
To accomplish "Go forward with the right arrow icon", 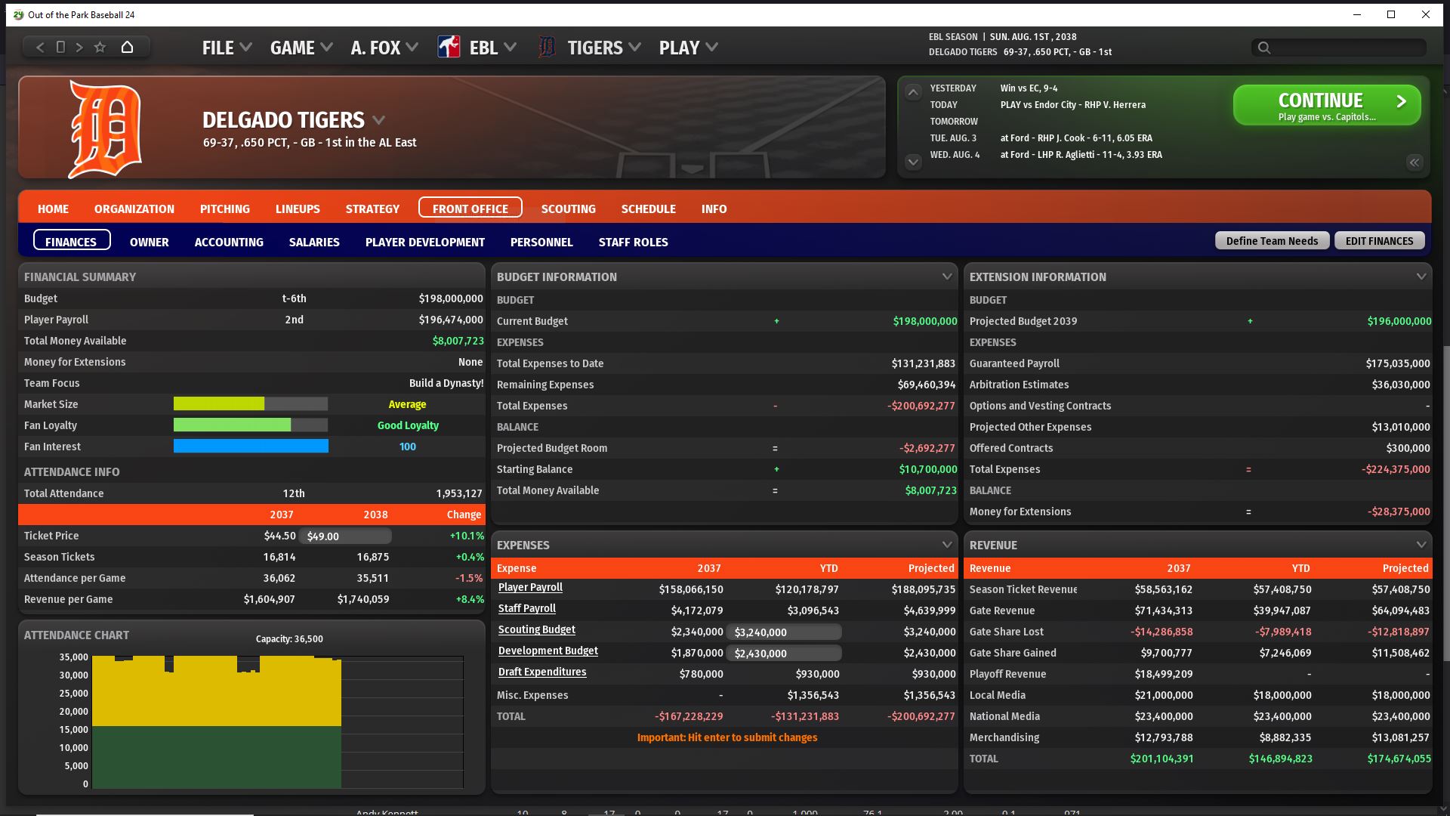I will 79,47.
